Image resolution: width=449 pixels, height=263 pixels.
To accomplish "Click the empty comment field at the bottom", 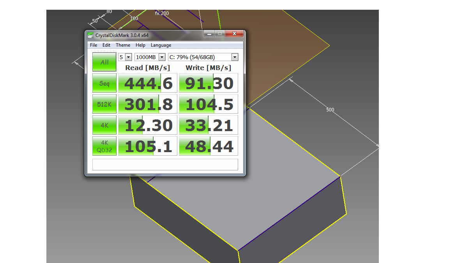I will point(165,165).
